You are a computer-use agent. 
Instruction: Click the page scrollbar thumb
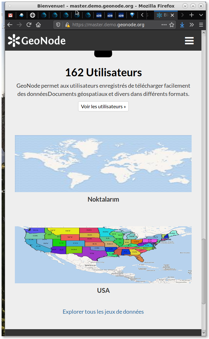click(x=204, y=271)
